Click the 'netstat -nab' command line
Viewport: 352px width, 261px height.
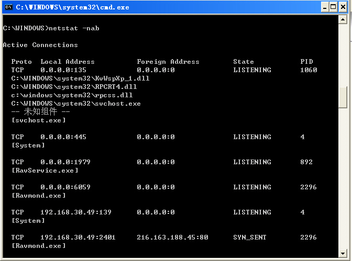click(x=51, y=28)
